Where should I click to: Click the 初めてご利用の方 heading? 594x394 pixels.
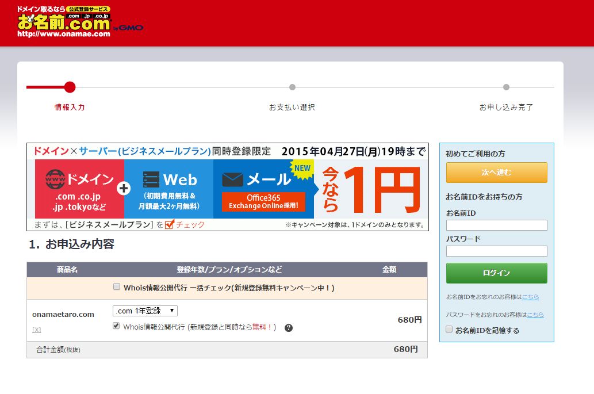[x=476, y=154]
